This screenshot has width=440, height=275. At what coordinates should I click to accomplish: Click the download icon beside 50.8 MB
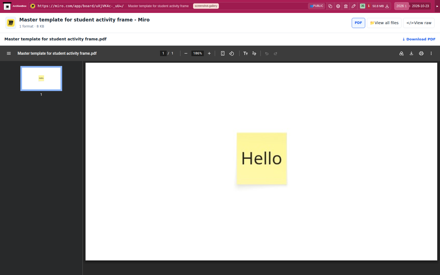(x=387, y=6)
